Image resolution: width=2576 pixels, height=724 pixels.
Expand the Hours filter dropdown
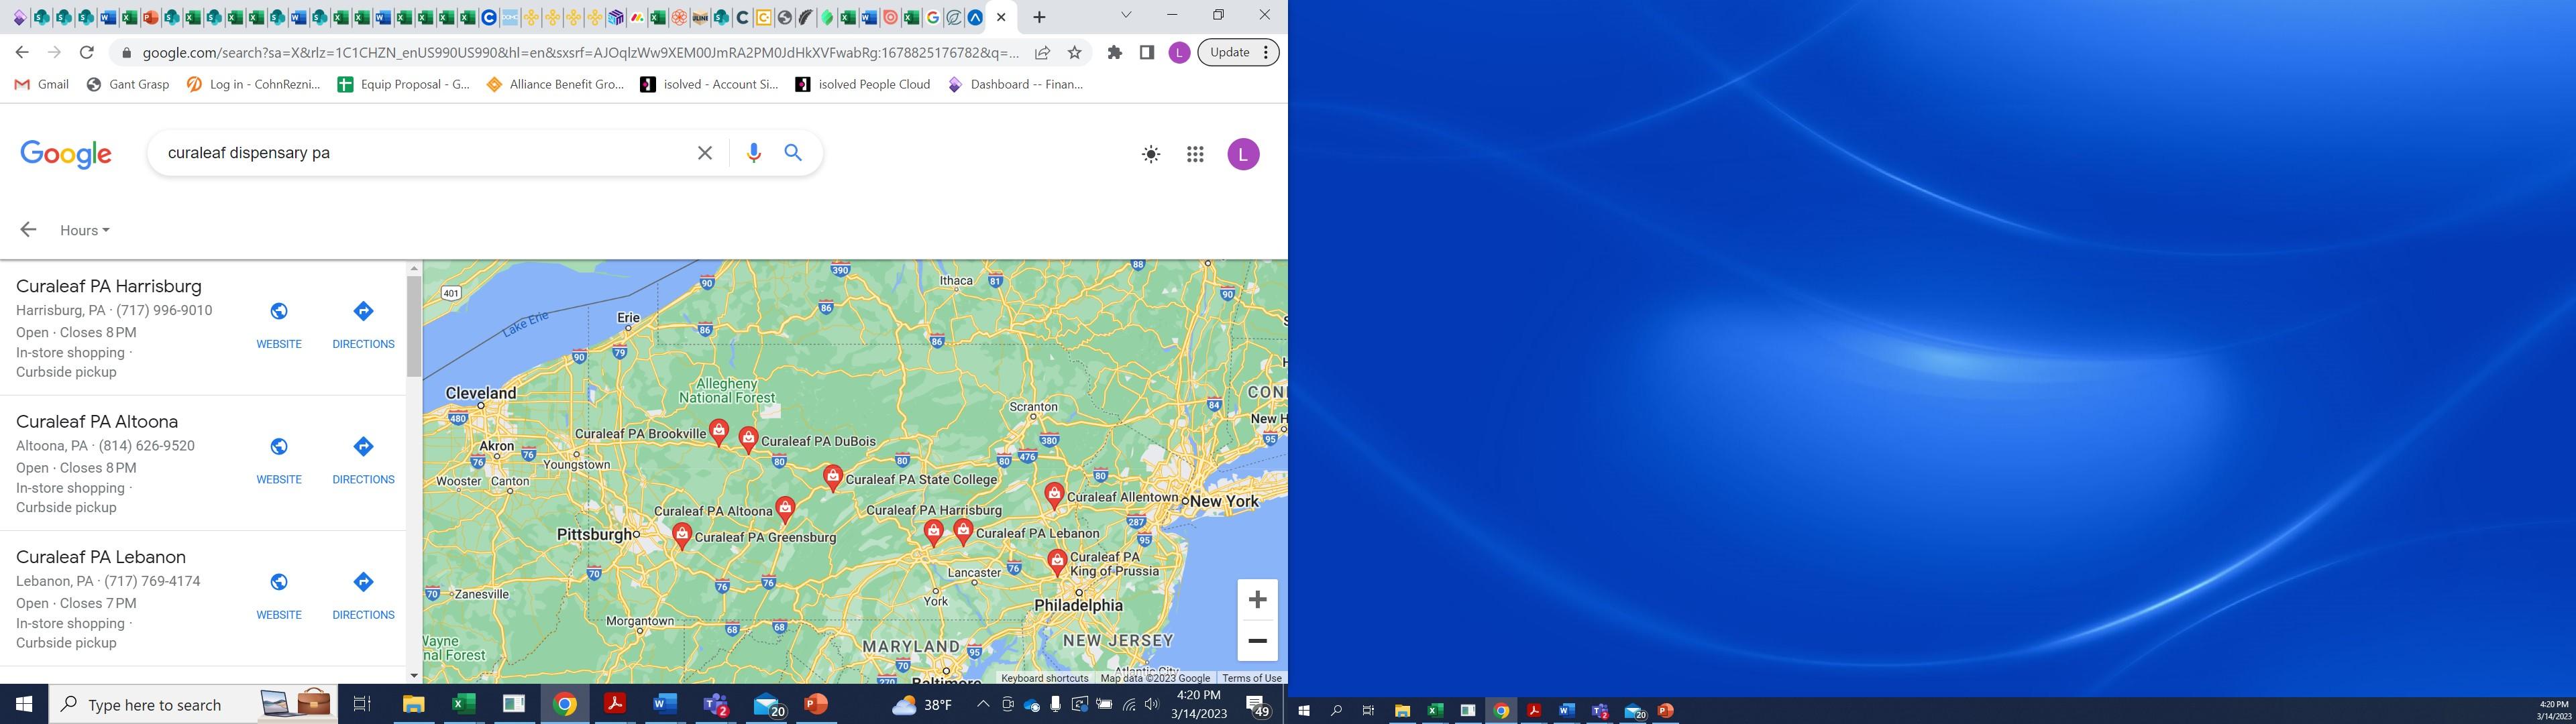[84, 230]
